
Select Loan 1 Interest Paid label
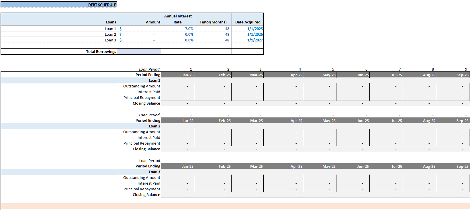pyautogui.click(x=149, y=92)
